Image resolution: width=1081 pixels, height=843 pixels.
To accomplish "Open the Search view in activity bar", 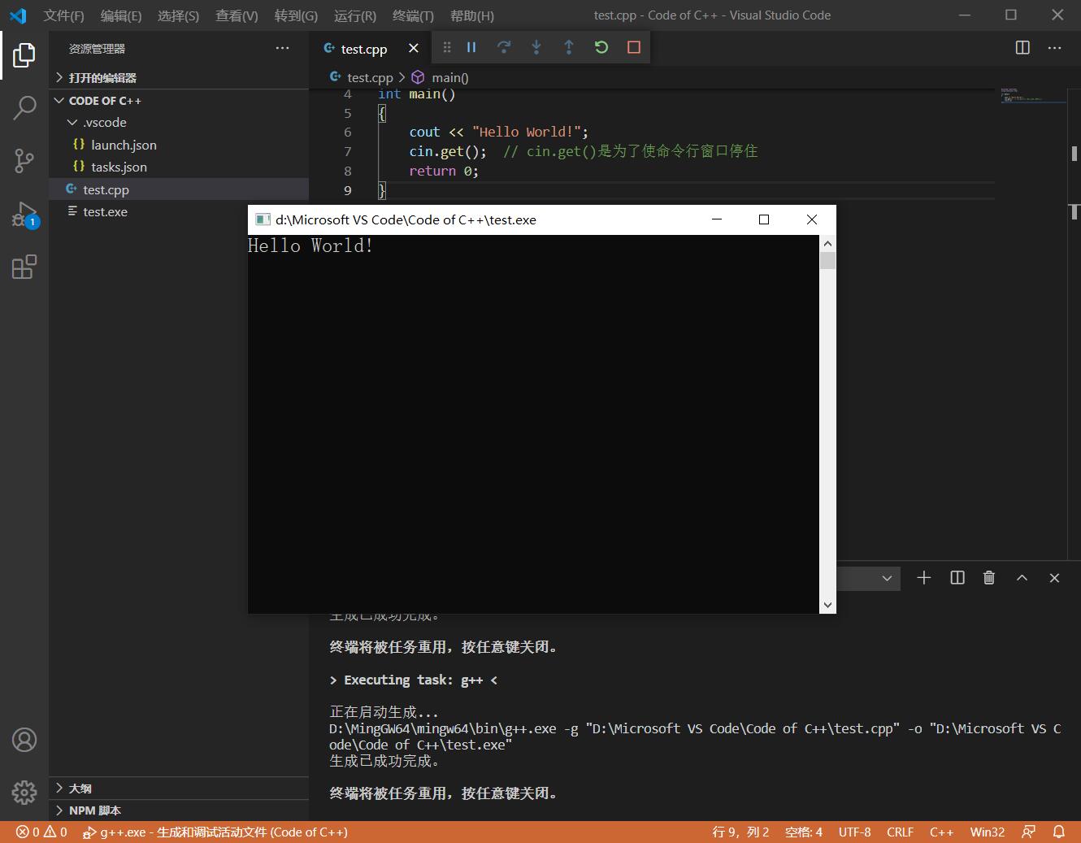I will (x=24, y=107).
